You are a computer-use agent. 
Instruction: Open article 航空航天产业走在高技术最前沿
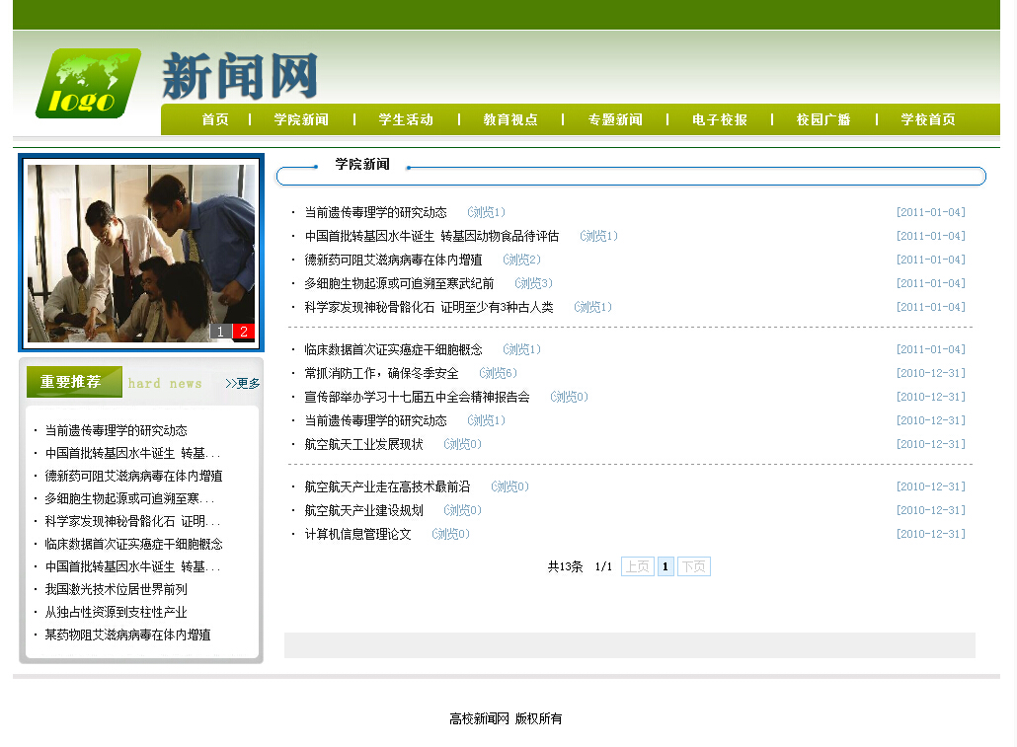tap(387, 486)
